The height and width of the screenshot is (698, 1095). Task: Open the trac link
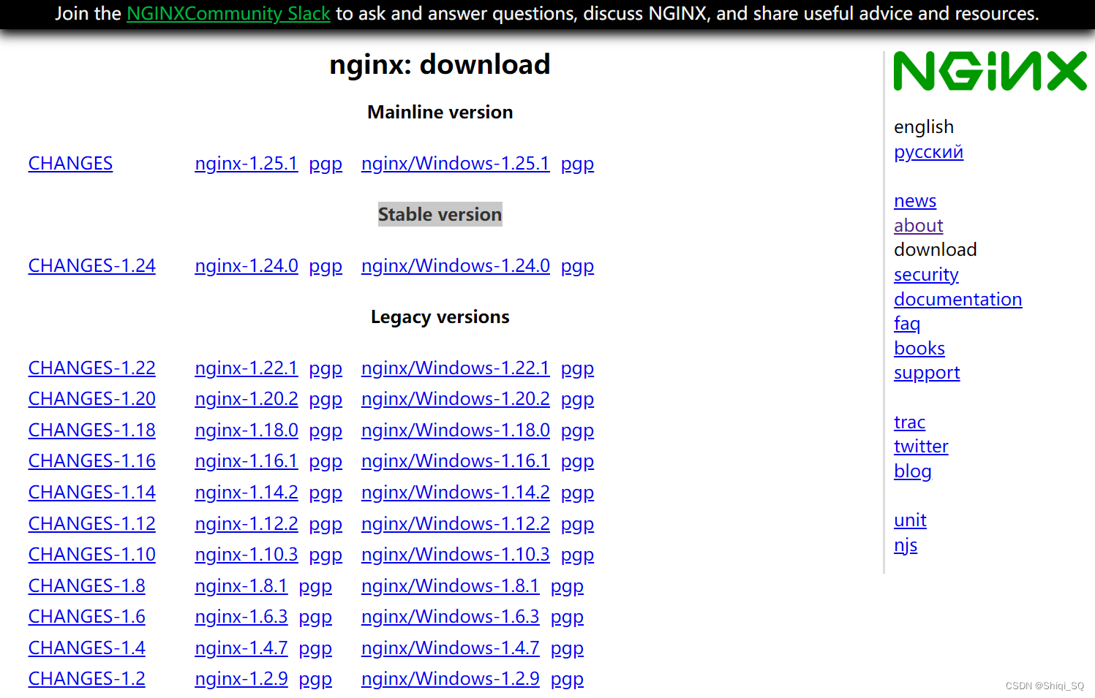point(909,422)
